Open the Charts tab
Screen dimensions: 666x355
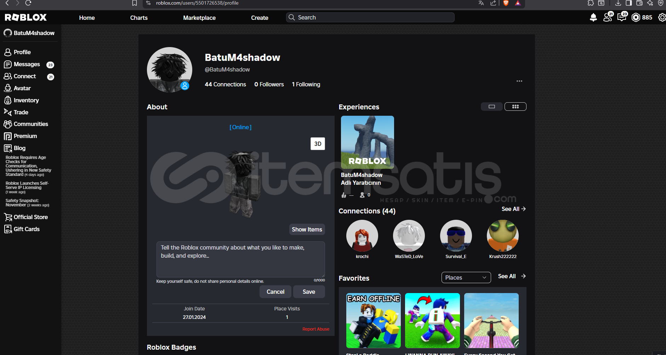139,18
